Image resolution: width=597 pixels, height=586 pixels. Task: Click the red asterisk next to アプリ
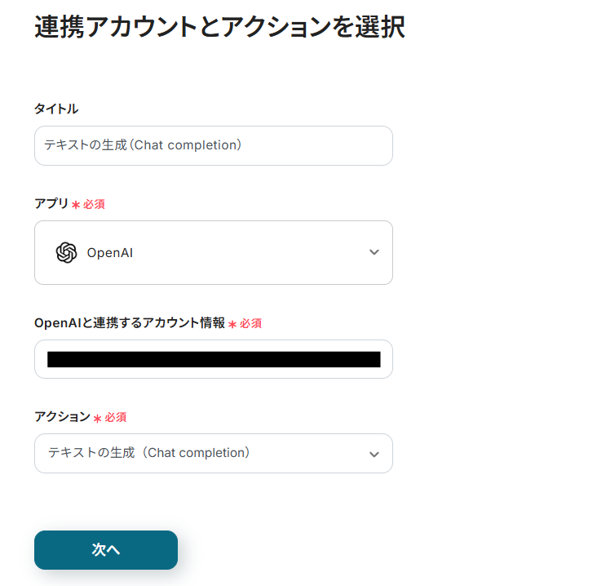point(76,205)
